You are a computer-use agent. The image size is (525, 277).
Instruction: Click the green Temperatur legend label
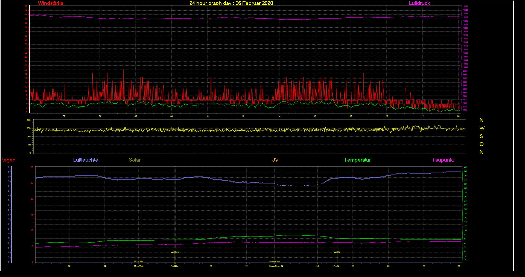point(357,160)
